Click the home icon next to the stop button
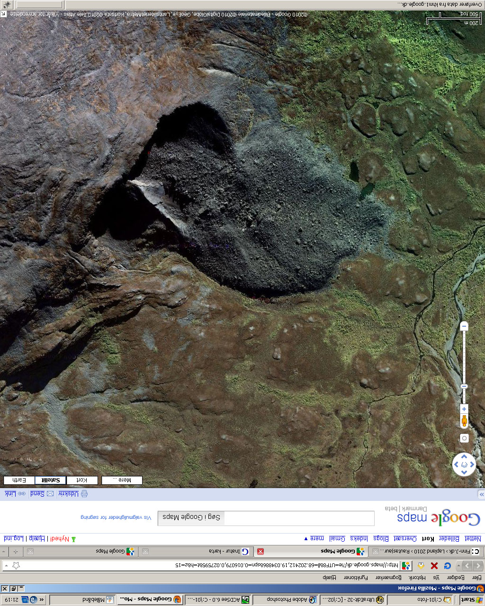The image size is (485, 606). tap(421, 566)
